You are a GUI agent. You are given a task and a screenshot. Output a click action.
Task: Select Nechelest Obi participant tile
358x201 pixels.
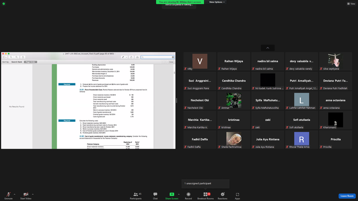pyautogui.click(x=200, y=100)
